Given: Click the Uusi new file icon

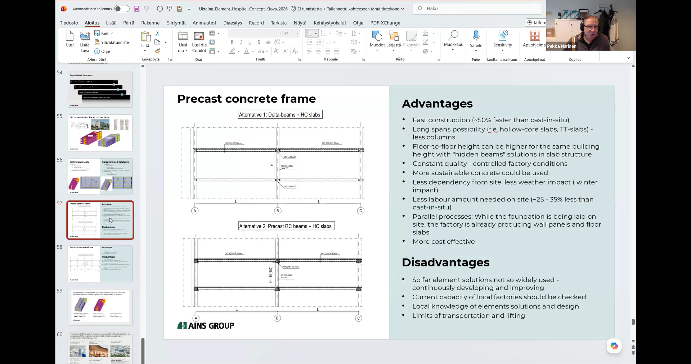Looking at the screenshot, I should pyautogui.click(x=69, y=39).
